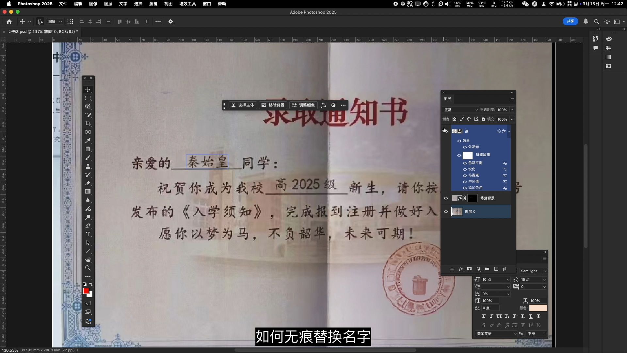The width and height of the screenshot is (627, 353).
Task: Delete layer using trash icon
Action: [505, 269]
